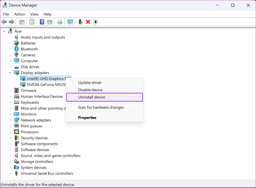Select Intel(R) UHD Graphics device
The width and height of the screenshot is (256, 188).
pyautogui.click(x=46, y=79)
